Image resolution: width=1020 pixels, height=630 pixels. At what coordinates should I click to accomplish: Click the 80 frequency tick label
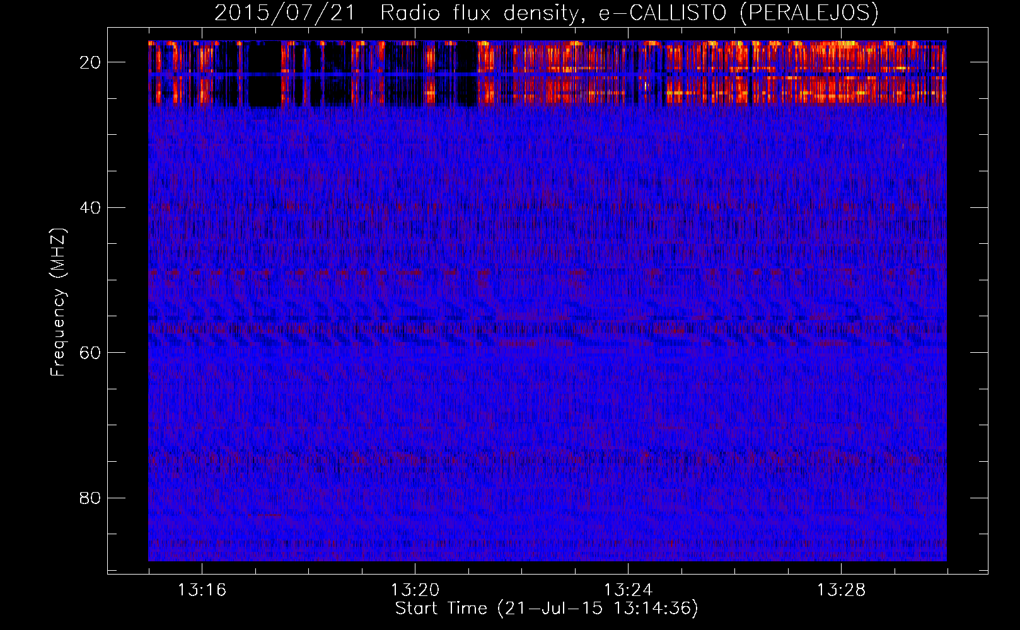[90, 498]
